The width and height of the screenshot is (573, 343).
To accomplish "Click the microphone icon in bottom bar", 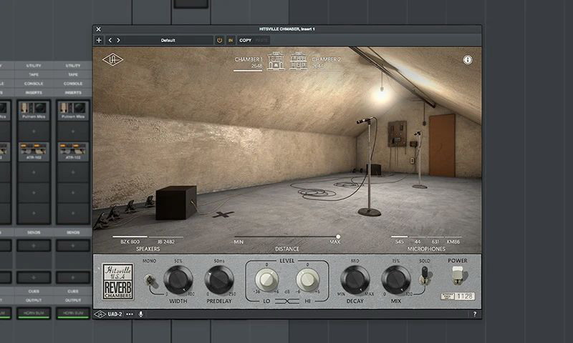I will tap(140, 314).
